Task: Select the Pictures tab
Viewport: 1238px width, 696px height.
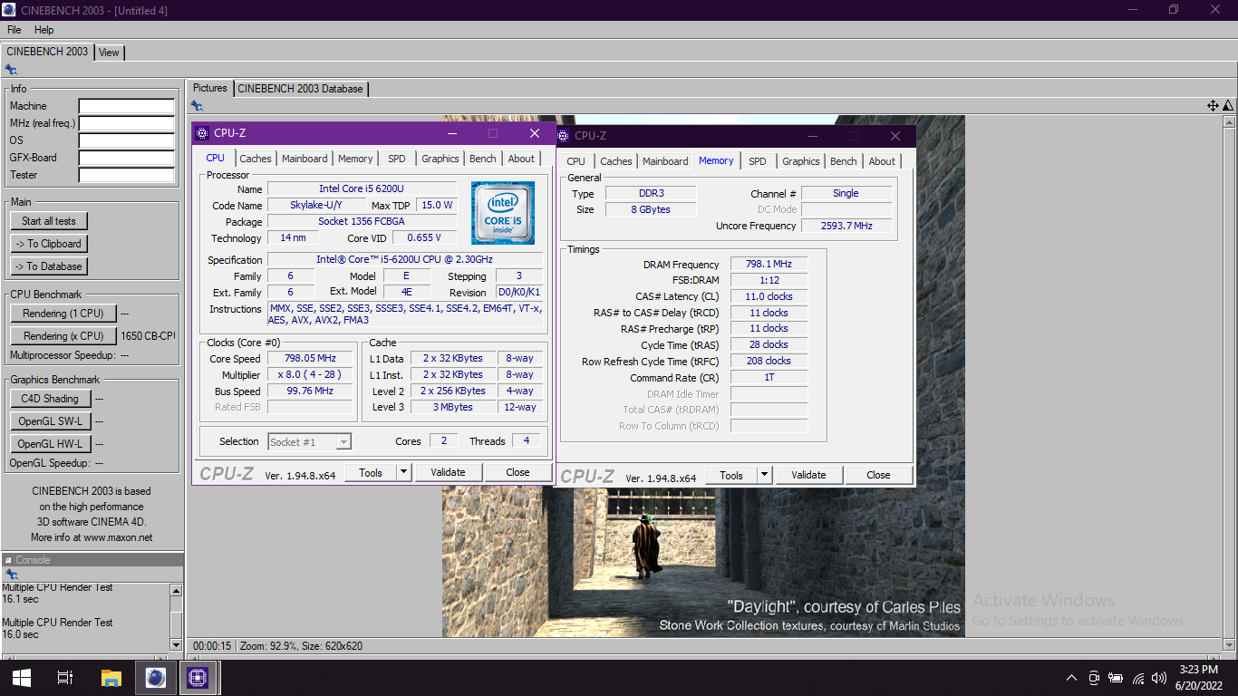Action: [210, 88]
